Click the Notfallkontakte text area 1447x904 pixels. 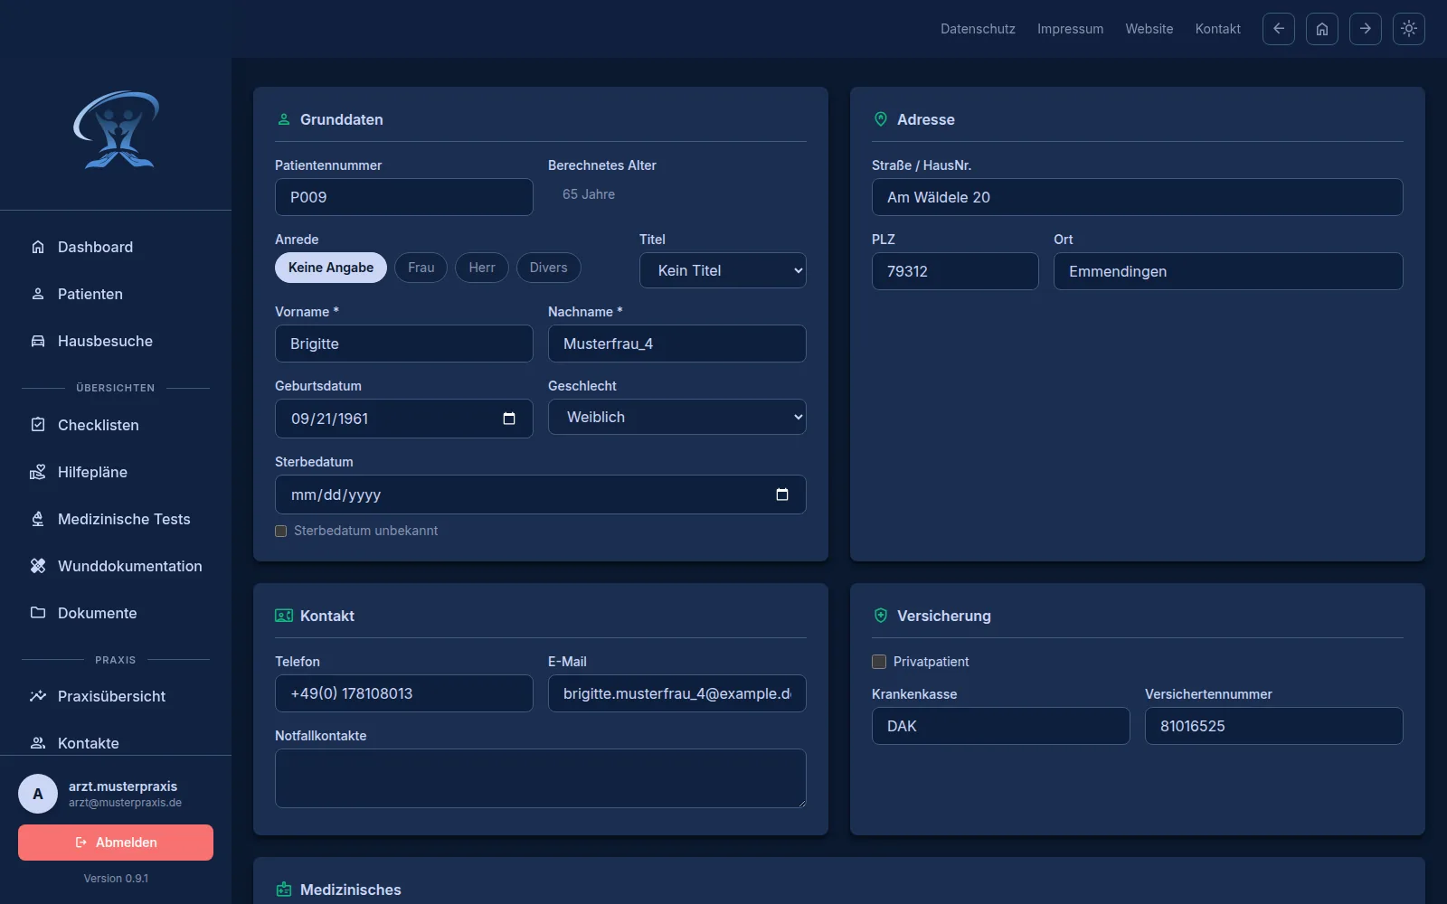pos(541,778)
